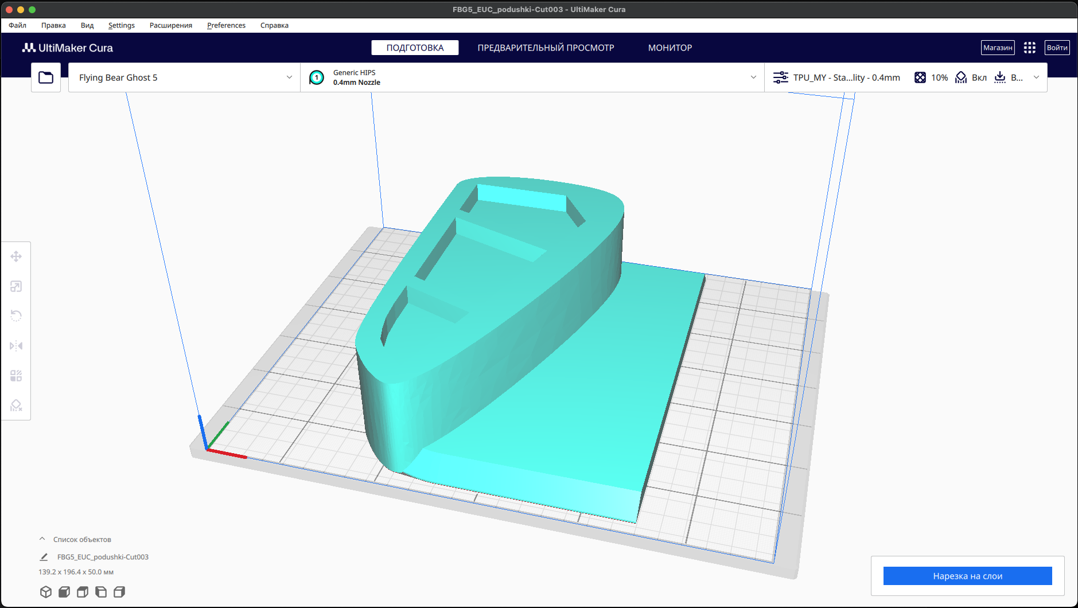The image size is (1078, 608).
Task: Select the Support Blocker tool
Action: tap(16, 406)
